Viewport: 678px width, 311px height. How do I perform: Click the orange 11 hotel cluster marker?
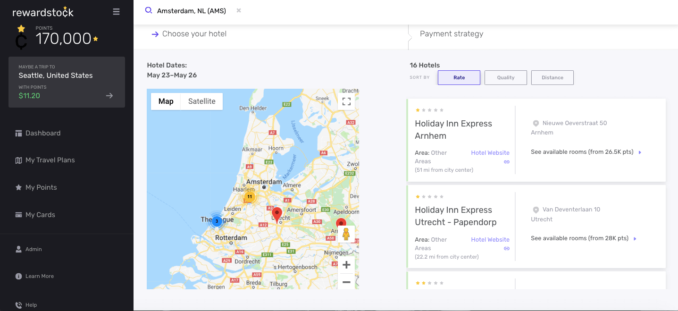(250, 197)
